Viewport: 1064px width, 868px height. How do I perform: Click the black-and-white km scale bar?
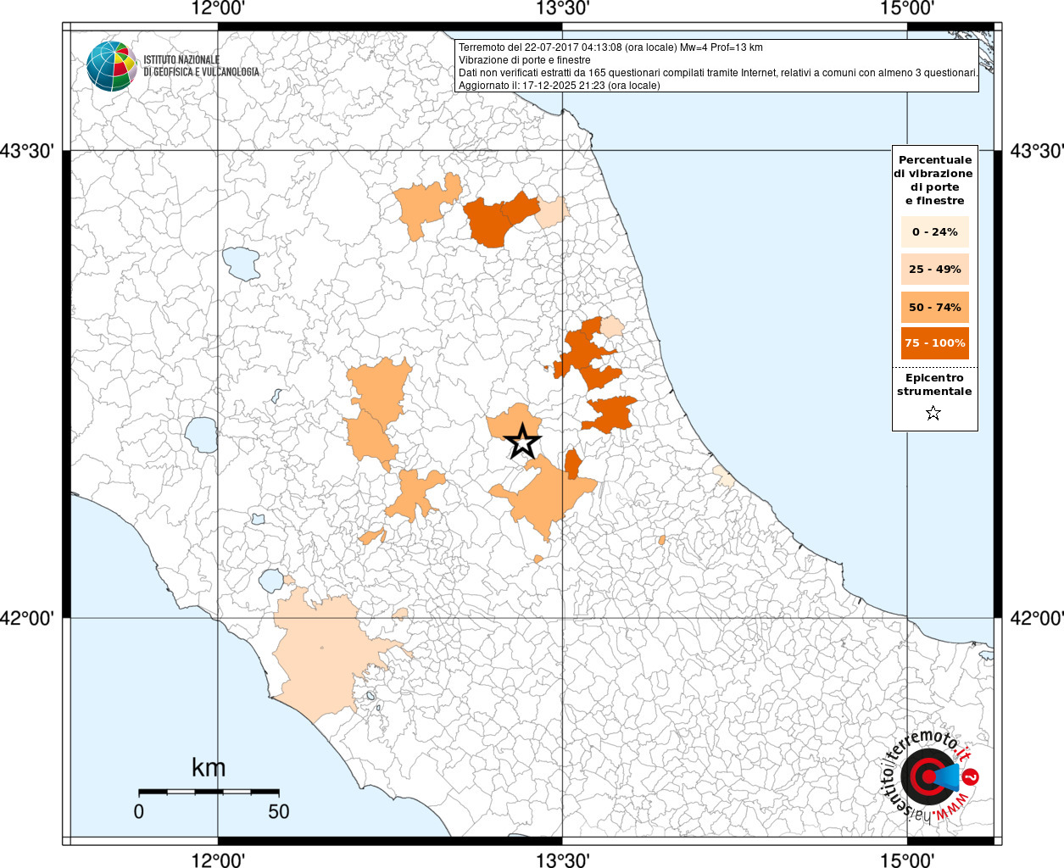click(209, 792)
